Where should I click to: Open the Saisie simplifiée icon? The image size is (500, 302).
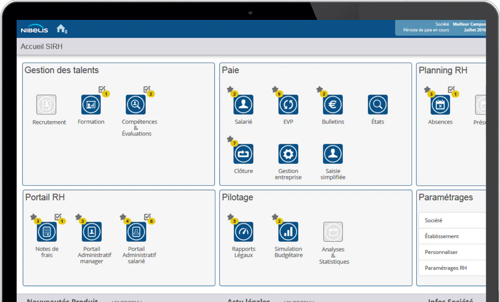click(x=333, y=154)
